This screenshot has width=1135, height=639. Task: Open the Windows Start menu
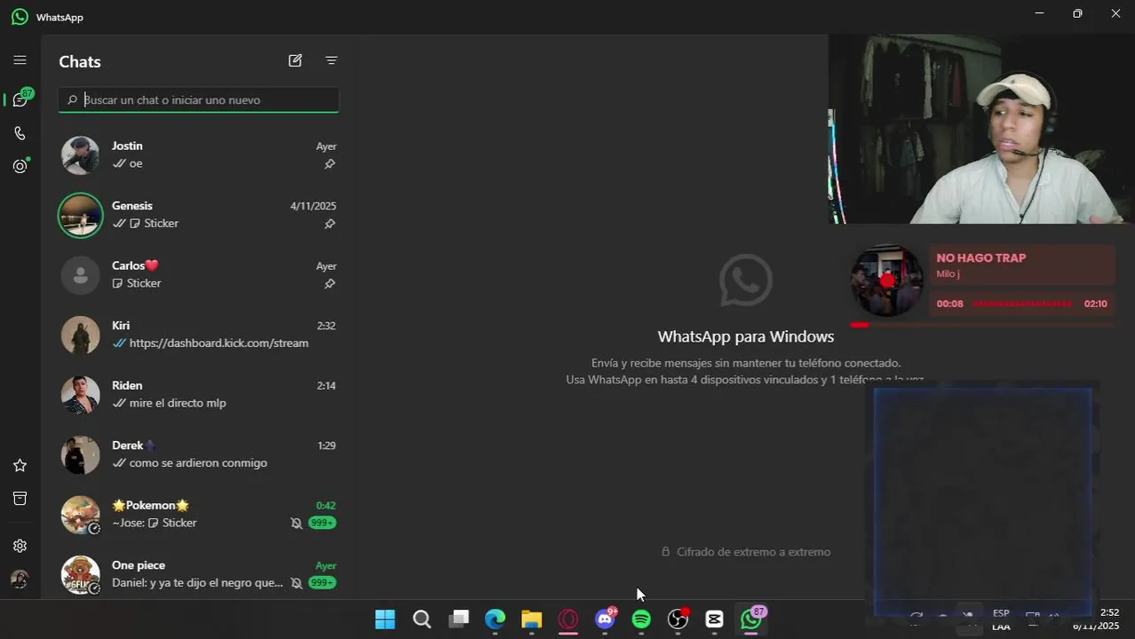pos(385,619)
